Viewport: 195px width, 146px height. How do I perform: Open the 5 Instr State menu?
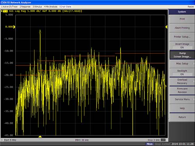[x=66, y=7]
